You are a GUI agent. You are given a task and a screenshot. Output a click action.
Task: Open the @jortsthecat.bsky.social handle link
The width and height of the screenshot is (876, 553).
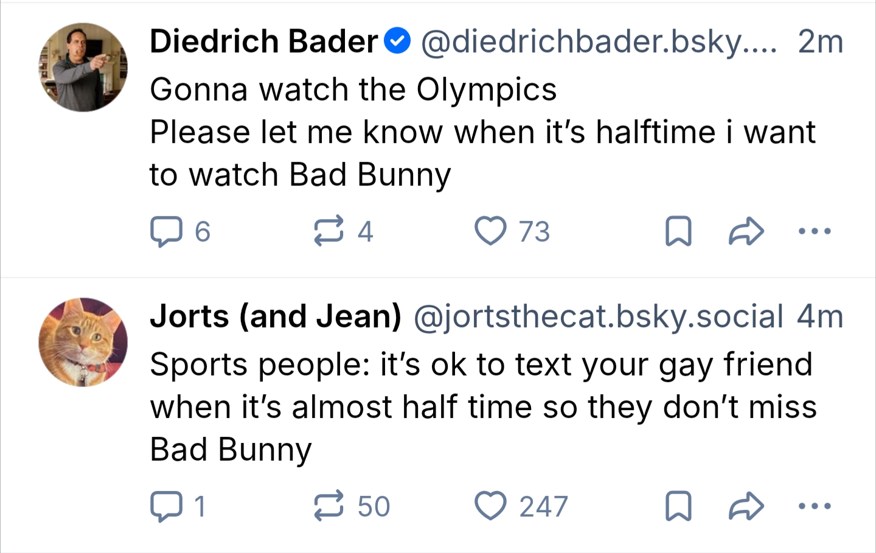pyautogui.click(x=599, y=316)
